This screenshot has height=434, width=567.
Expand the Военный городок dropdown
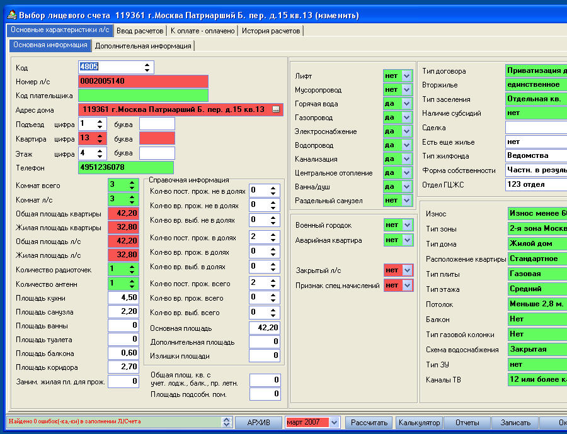point(408,225)
